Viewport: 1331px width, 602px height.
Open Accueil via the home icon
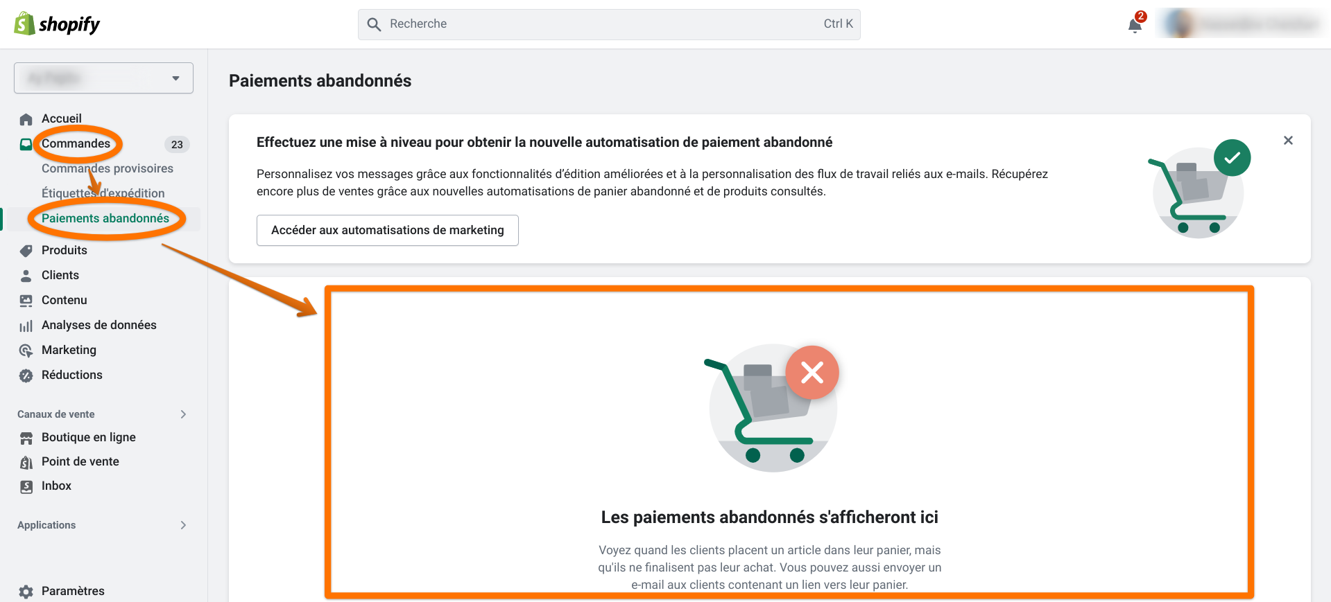click(x=26, y=119)
